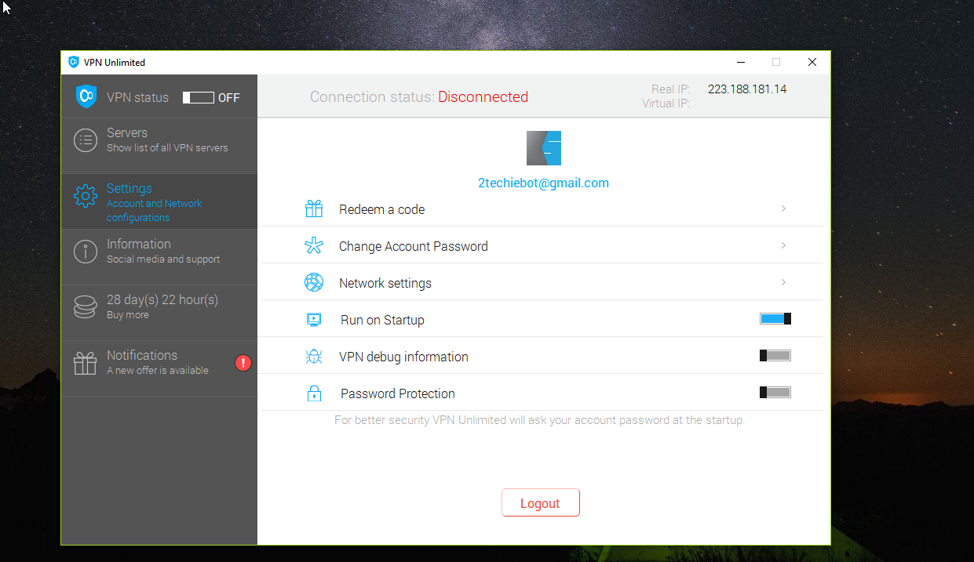The height and width of the screenshot is (562, 974).
Task: Expand the Network settings chevron
Action: point(783,282)
